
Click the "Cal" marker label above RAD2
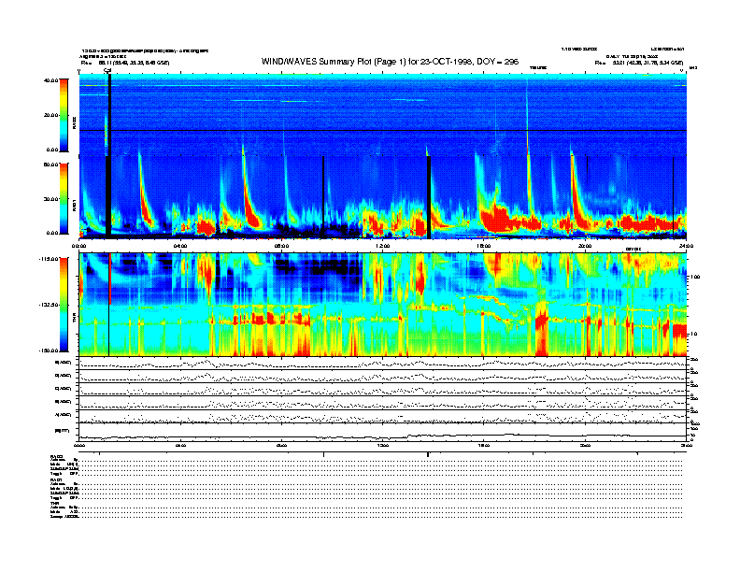pos(107,70)
